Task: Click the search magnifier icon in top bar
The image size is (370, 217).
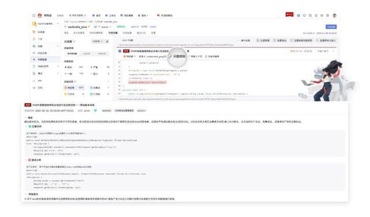Action: [x=305, y=16]
